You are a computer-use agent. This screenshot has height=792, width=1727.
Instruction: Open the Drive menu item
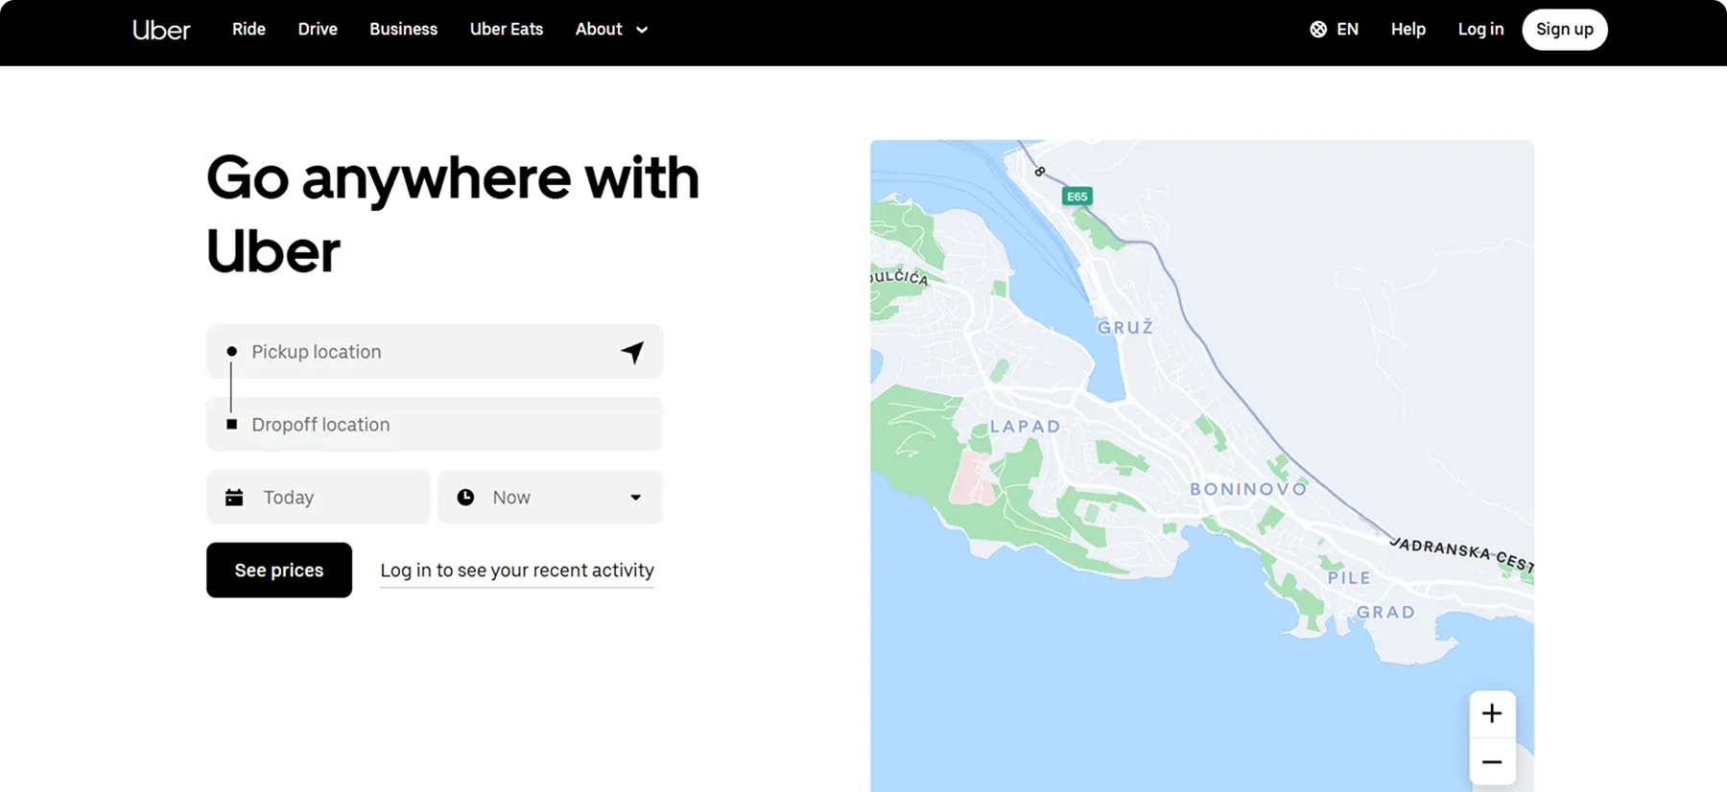point(318,30)
